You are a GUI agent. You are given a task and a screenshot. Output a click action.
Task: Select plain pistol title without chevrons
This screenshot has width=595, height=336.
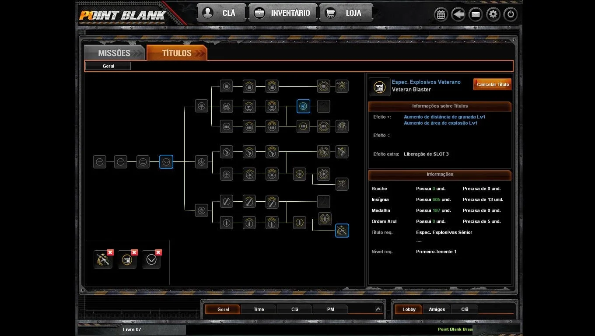(226, 152)
